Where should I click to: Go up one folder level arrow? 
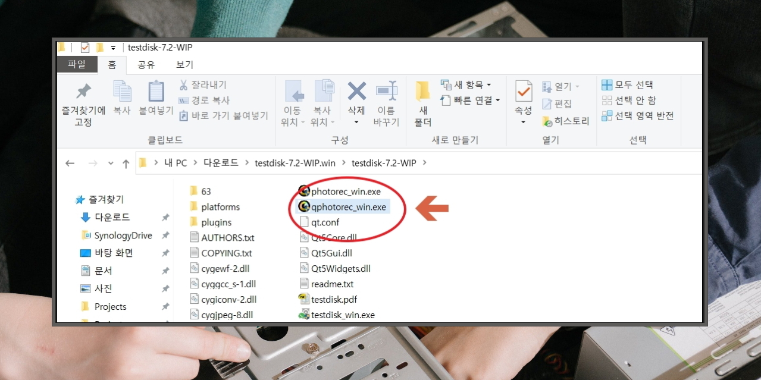click(x=126, y=164)
